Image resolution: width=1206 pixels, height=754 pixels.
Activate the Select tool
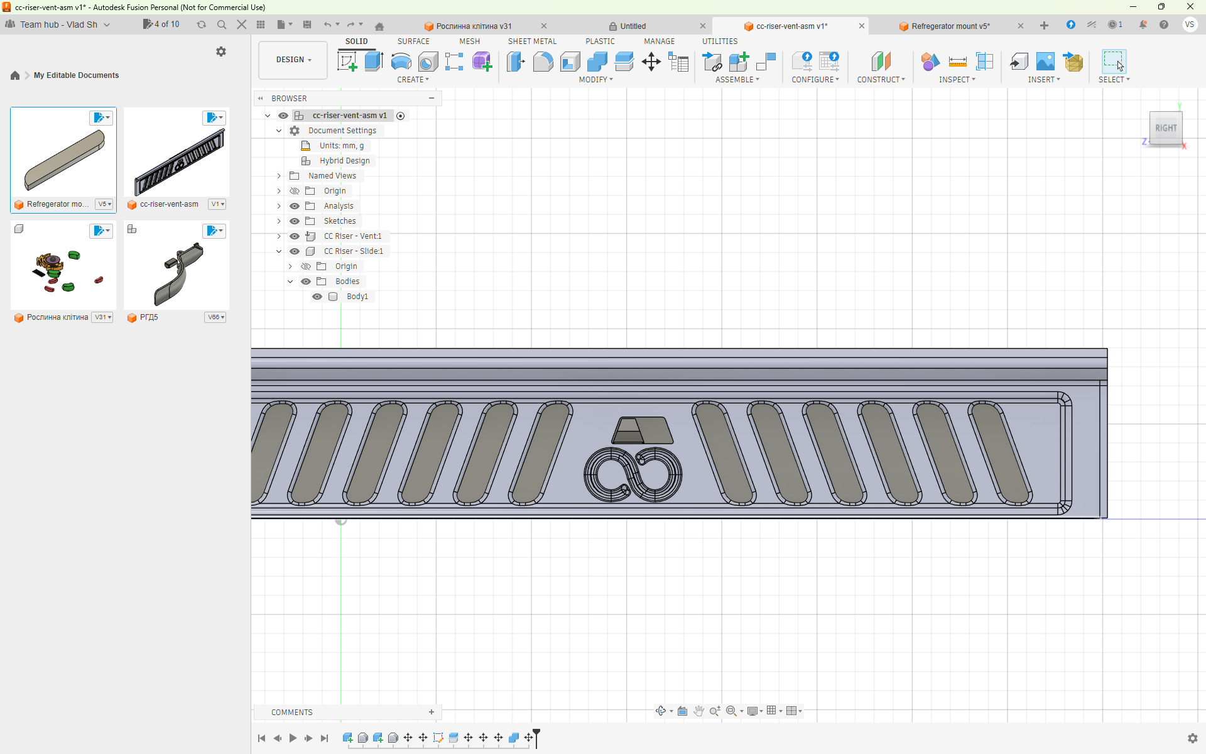coord(1114,62)
